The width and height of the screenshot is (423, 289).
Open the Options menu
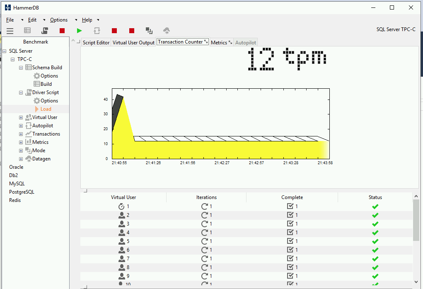point(59,20)
